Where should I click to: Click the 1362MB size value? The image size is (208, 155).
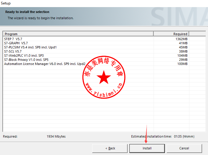point(181,39)
